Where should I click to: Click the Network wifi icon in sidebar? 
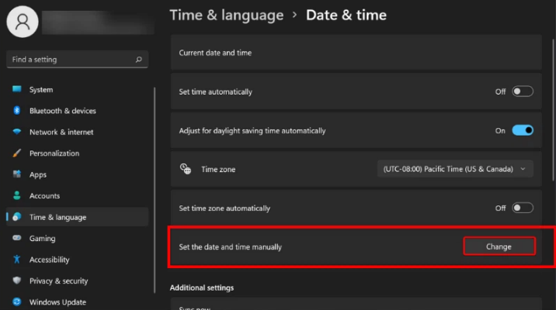(x=16, y=132)
